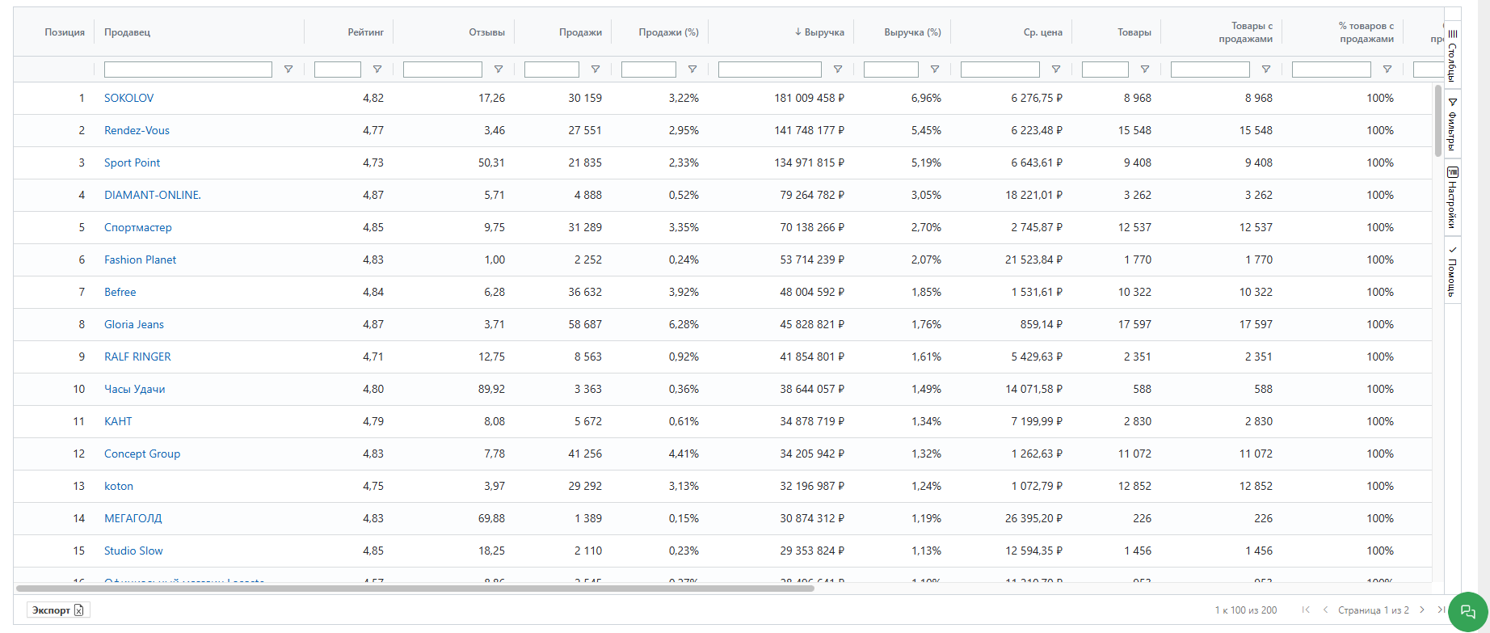
Task: Open the Фильтры side panel tab
Action: click(1452, 124)
